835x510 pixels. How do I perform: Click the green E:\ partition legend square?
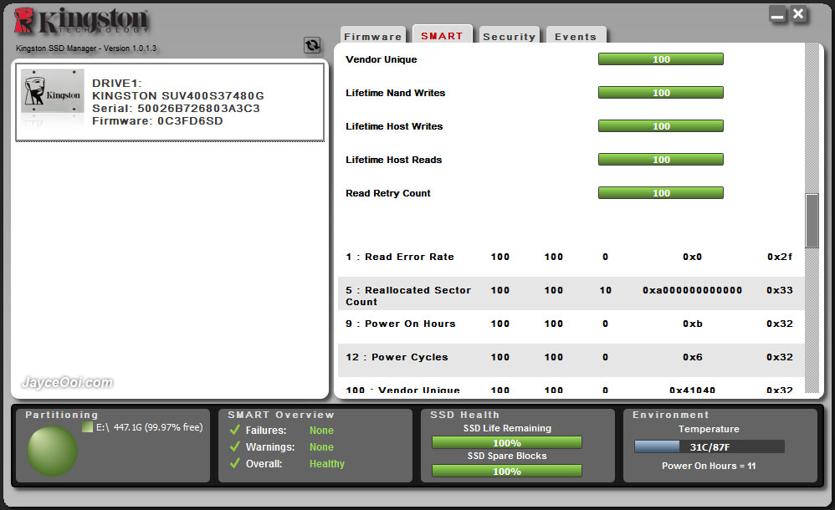(x=88, y=427)
